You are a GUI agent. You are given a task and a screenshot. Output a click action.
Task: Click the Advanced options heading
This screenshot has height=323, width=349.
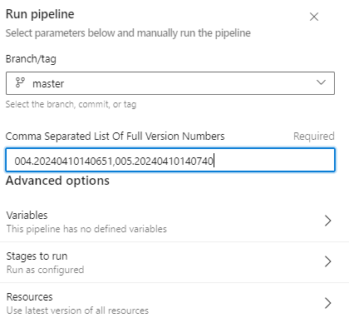click(x=57, y=181)
